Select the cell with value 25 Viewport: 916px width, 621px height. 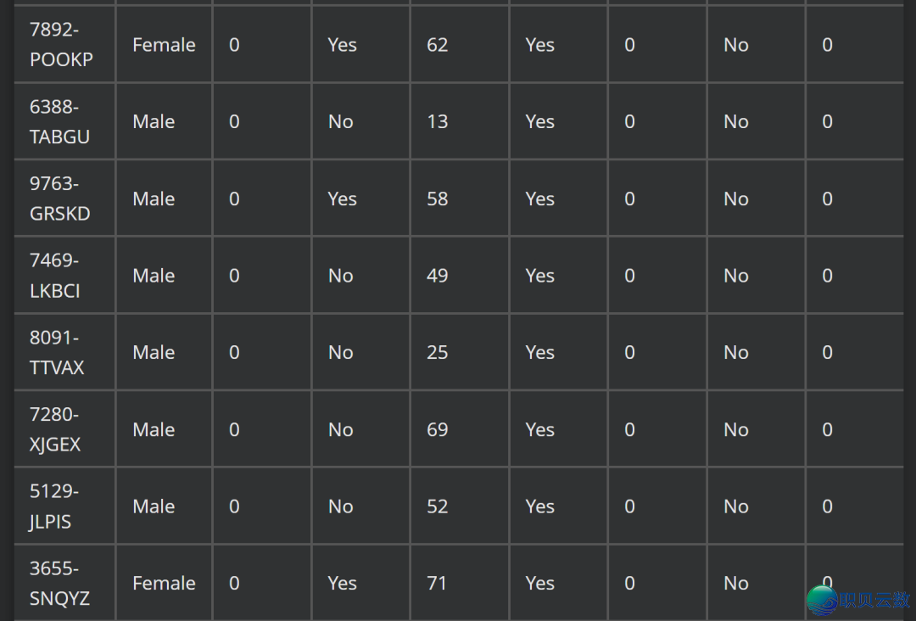click(x=438, y=353)
